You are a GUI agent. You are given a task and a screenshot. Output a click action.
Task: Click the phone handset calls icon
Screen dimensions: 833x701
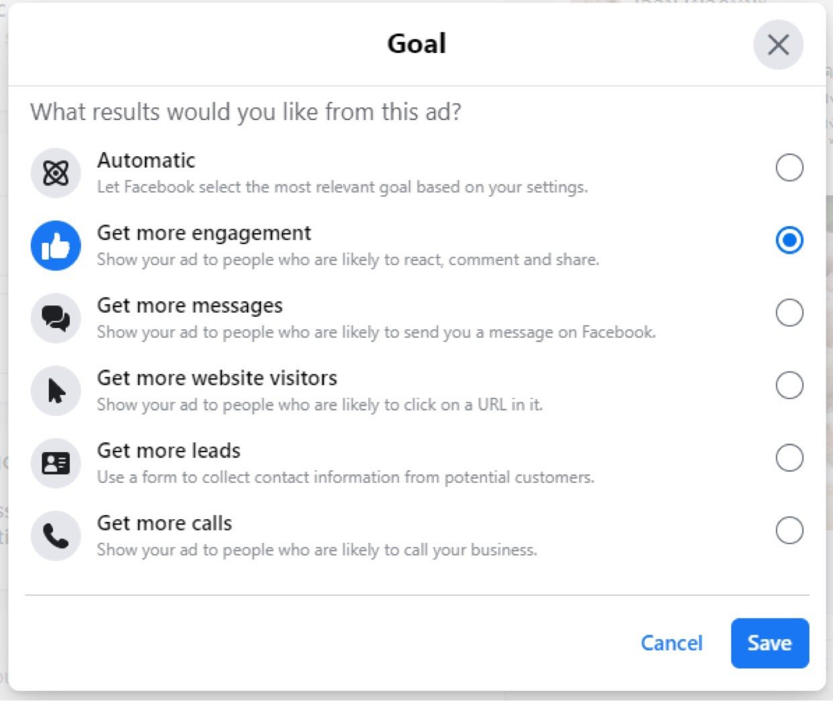coord(56,535)
